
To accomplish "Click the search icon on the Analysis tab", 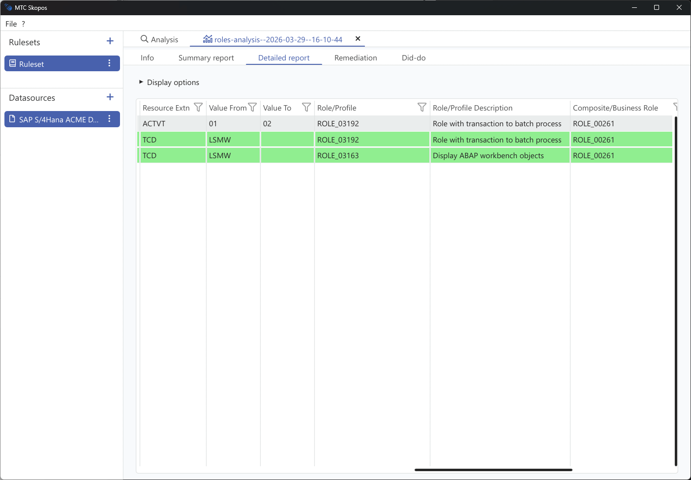I will [x=144, y=39].
